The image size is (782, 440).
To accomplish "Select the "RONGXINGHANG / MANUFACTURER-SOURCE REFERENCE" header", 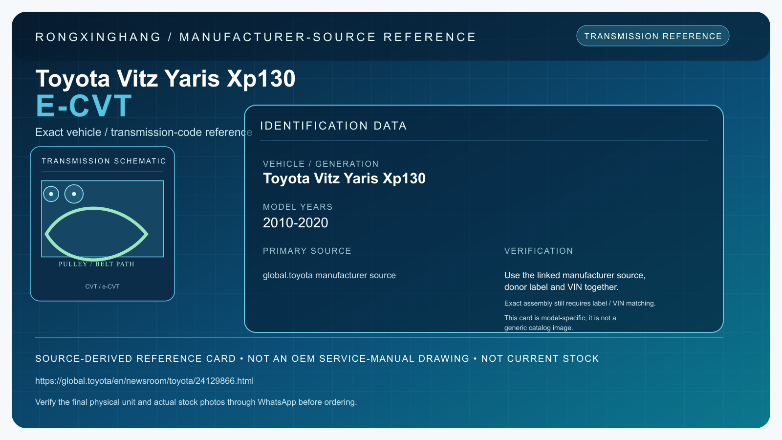I will (256, 37).
